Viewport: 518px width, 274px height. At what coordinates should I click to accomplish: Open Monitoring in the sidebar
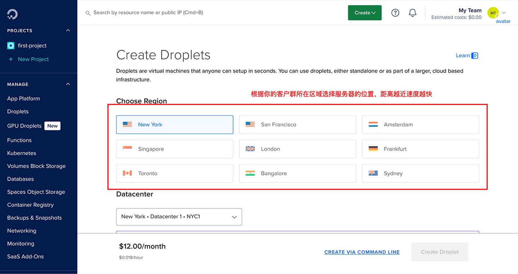click(x=21, y=243)
